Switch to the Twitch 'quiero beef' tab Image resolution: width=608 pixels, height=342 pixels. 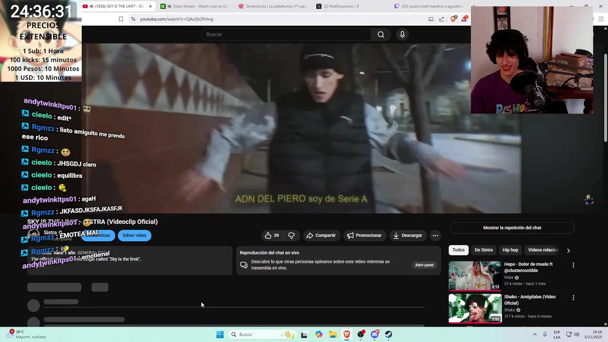(x=429, y=6)
